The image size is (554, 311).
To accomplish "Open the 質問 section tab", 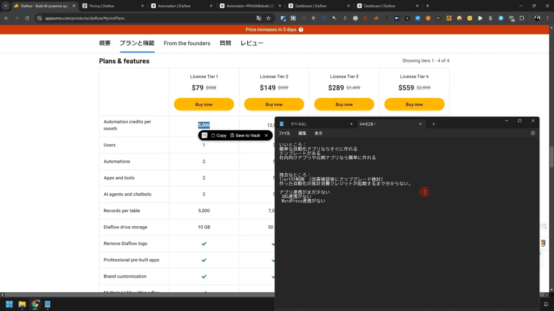I will pos(226,43).
